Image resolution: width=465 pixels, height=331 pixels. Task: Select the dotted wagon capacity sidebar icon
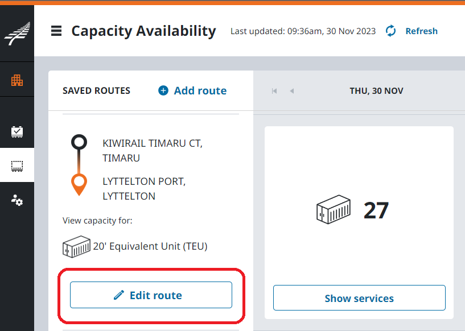tap(17, 166)
